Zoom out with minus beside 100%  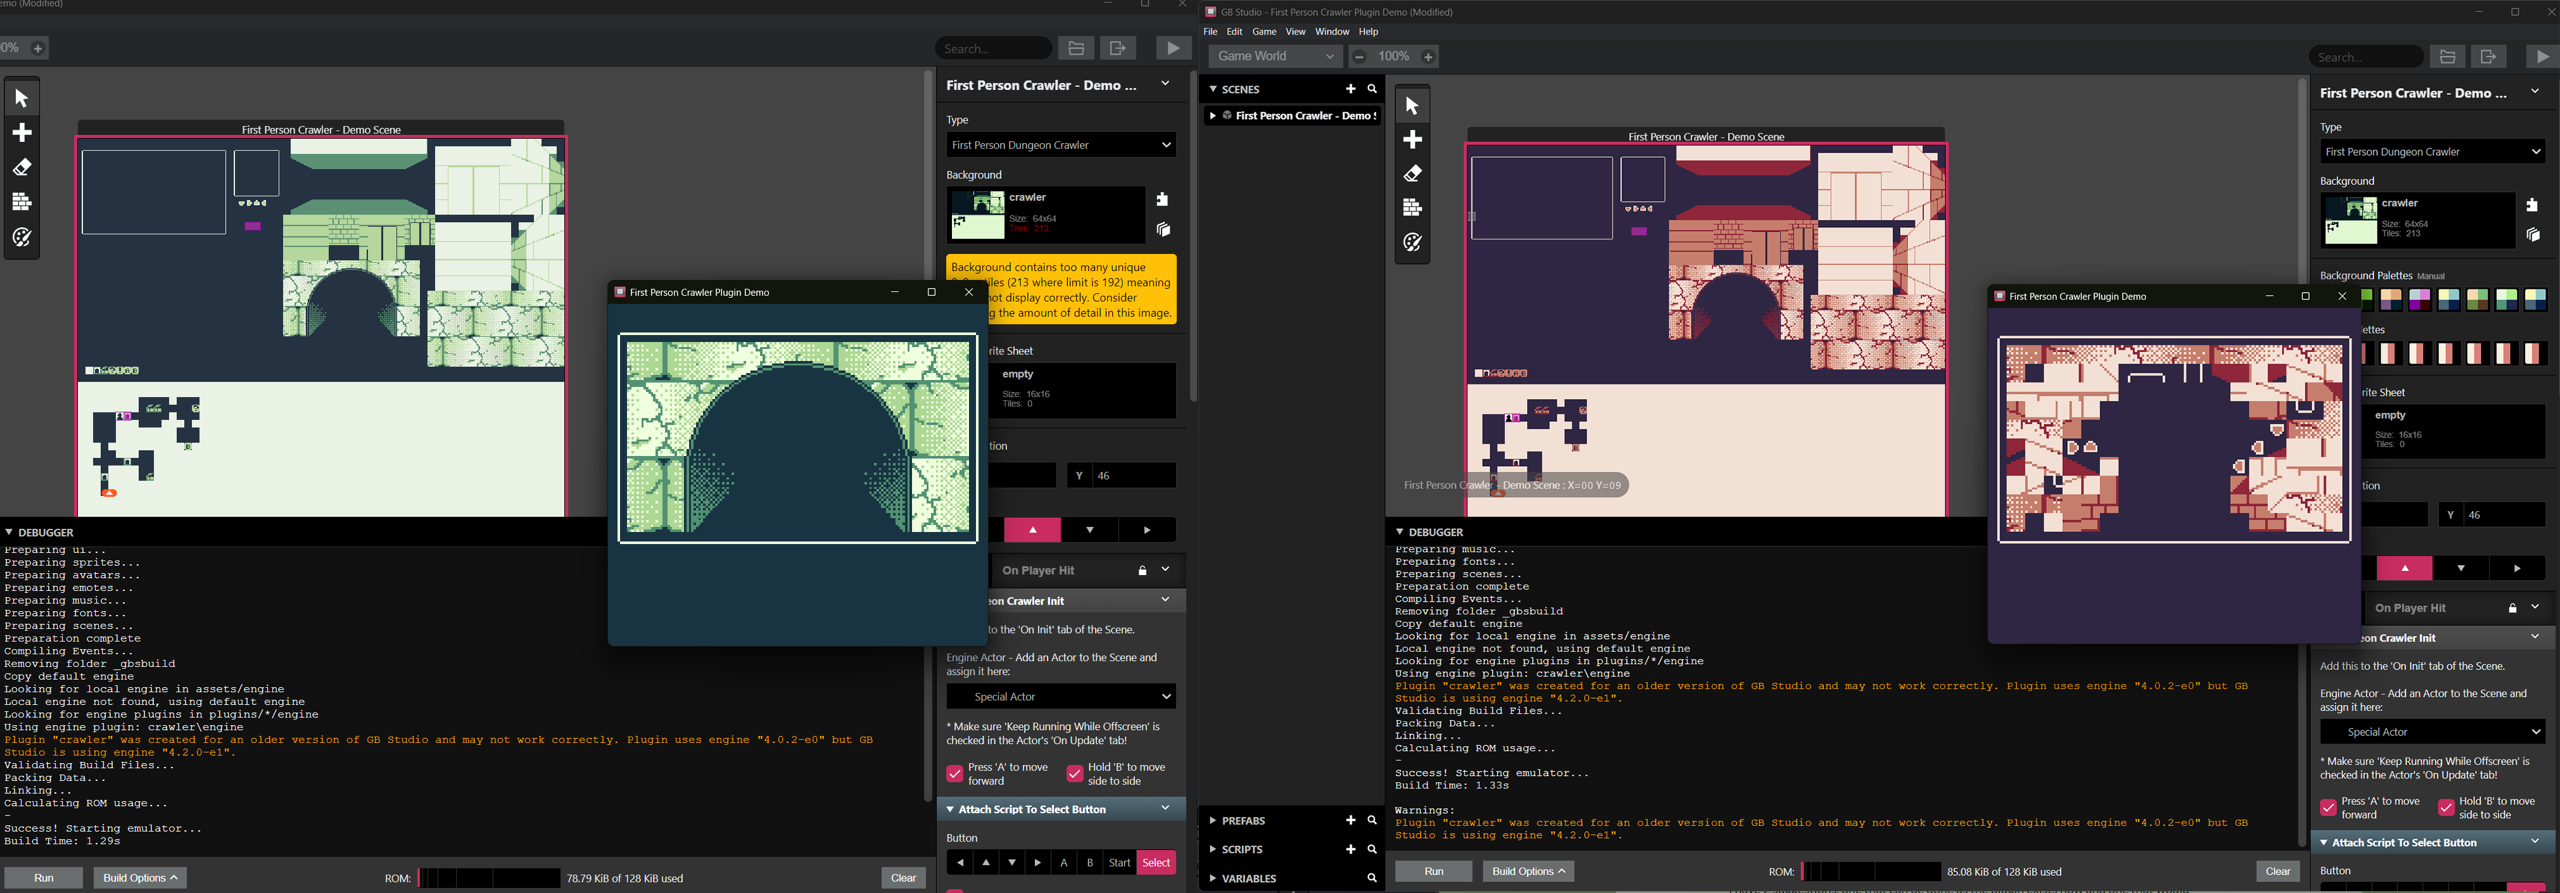click(x=1360, y=56)
